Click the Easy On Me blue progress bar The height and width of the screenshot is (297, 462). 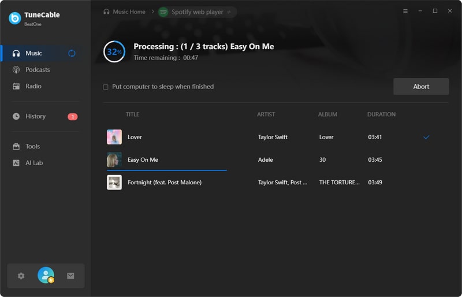(x=167, y=170)
